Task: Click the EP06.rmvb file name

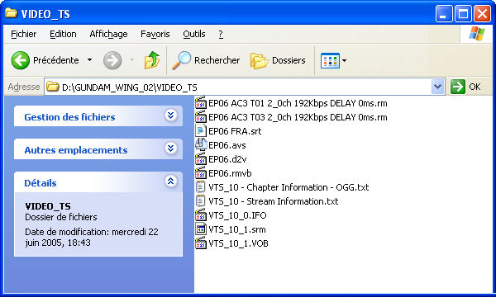Action: [230, 173]
